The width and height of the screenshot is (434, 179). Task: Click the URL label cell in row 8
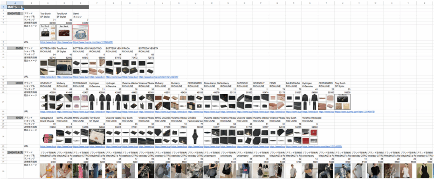click(x=31, y=42)
